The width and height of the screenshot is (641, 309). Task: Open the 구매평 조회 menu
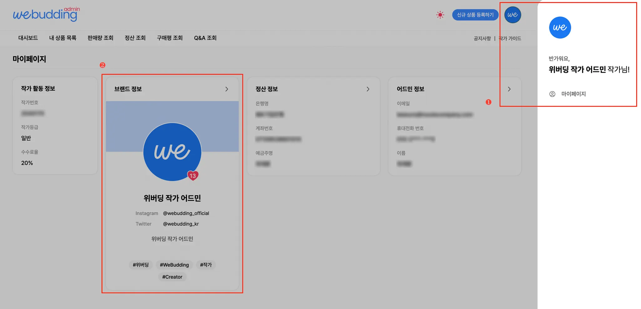170,38
